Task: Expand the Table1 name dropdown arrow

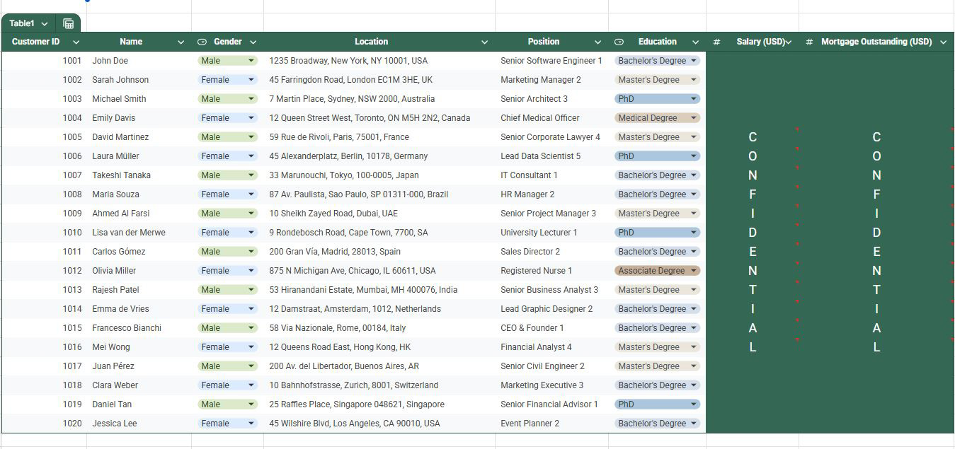Action: pos(45,23)
